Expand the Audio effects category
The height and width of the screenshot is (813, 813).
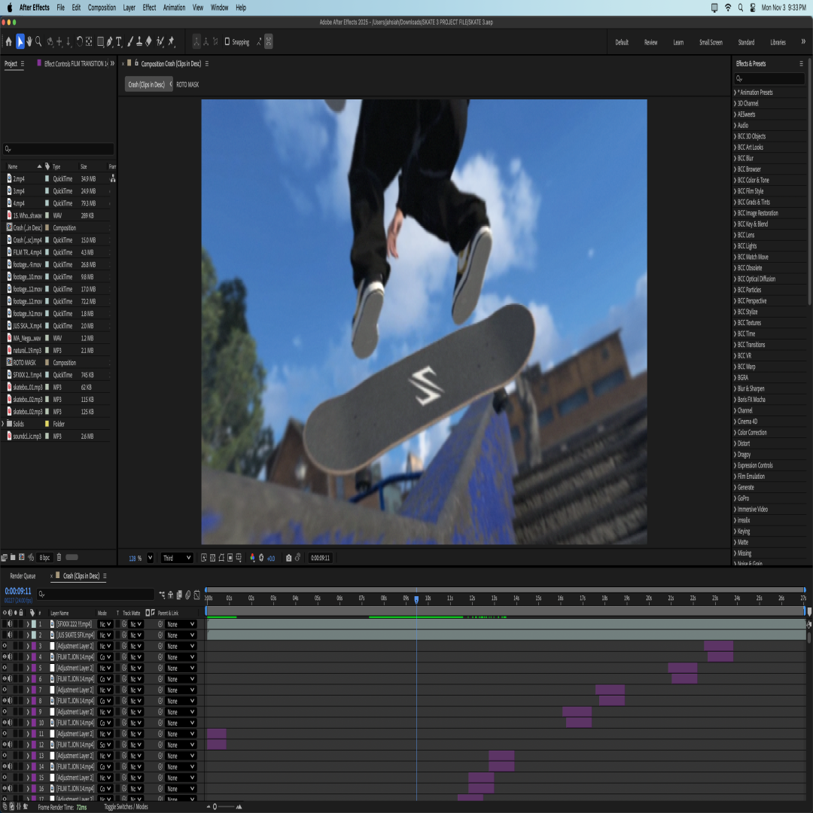coord(735,126)
